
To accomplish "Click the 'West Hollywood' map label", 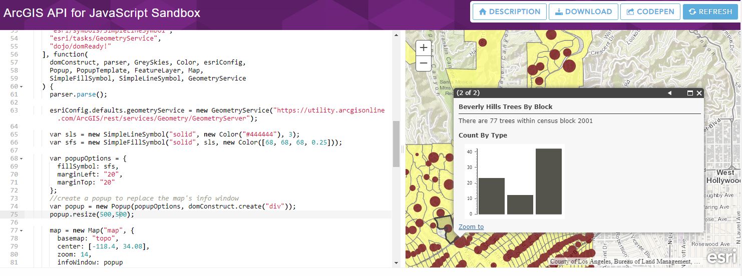I will click(723, 176).
